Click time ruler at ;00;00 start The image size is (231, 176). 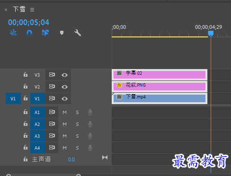click(119, 27)
